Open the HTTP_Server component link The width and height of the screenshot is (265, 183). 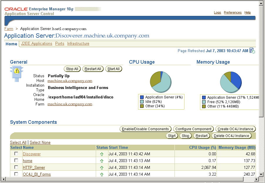click(34, 168)
